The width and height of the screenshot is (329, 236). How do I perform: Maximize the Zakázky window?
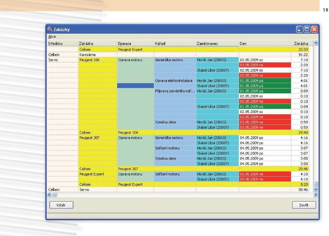307,29
